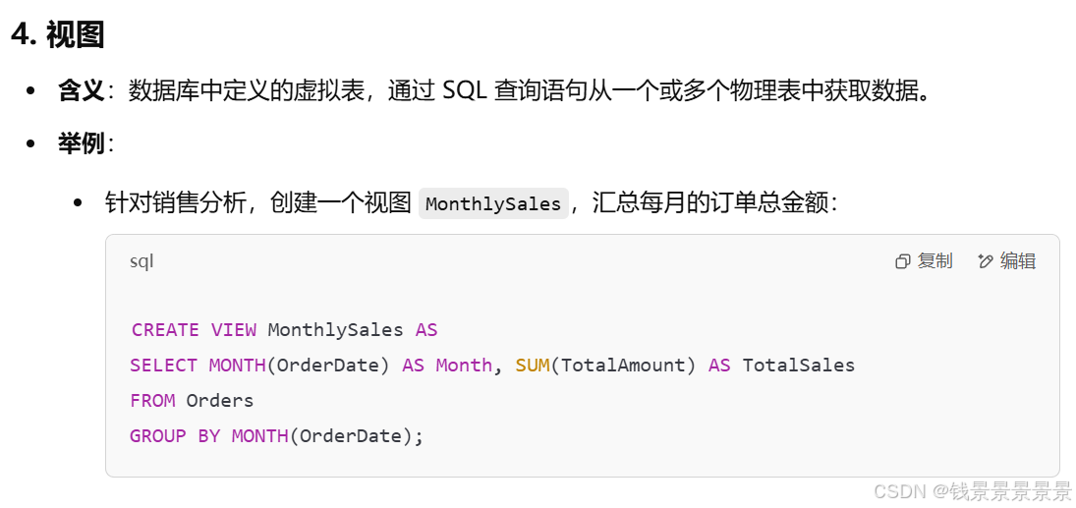Click the FROM keyword in the code
This screenshot has height=508, width=1076.
pos(152,400)
